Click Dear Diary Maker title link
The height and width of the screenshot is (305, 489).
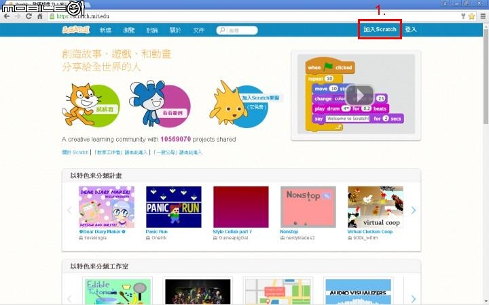pos(103,232)
